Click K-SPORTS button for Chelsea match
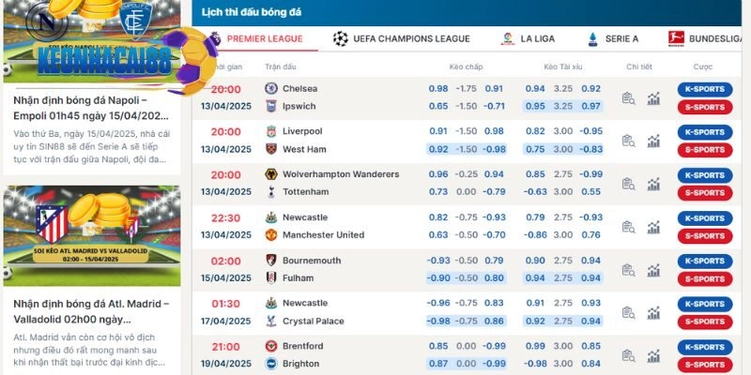This screenshot has height=375, width=751. pyautogui.click(x=704, y=89)
